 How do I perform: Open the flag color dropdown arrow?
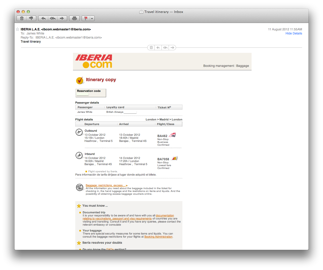pyautogui.click(x=92, y=18)
